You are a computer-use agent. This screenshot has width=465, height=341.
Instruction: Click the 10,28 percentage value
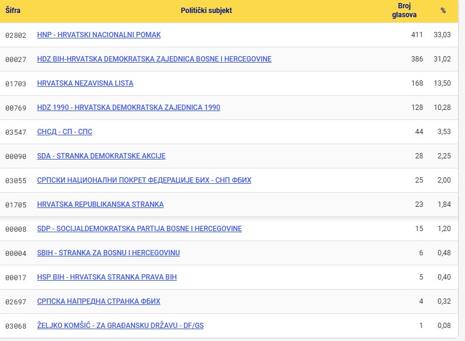coord(442,108)
